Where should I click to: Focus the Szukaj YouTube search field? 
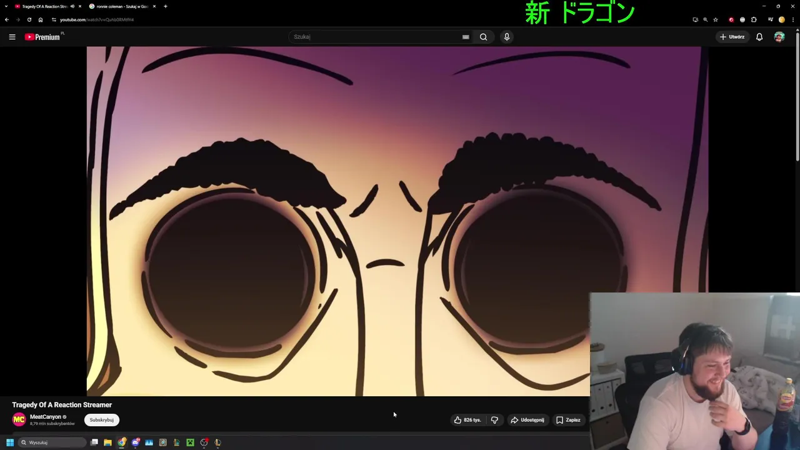375,37
